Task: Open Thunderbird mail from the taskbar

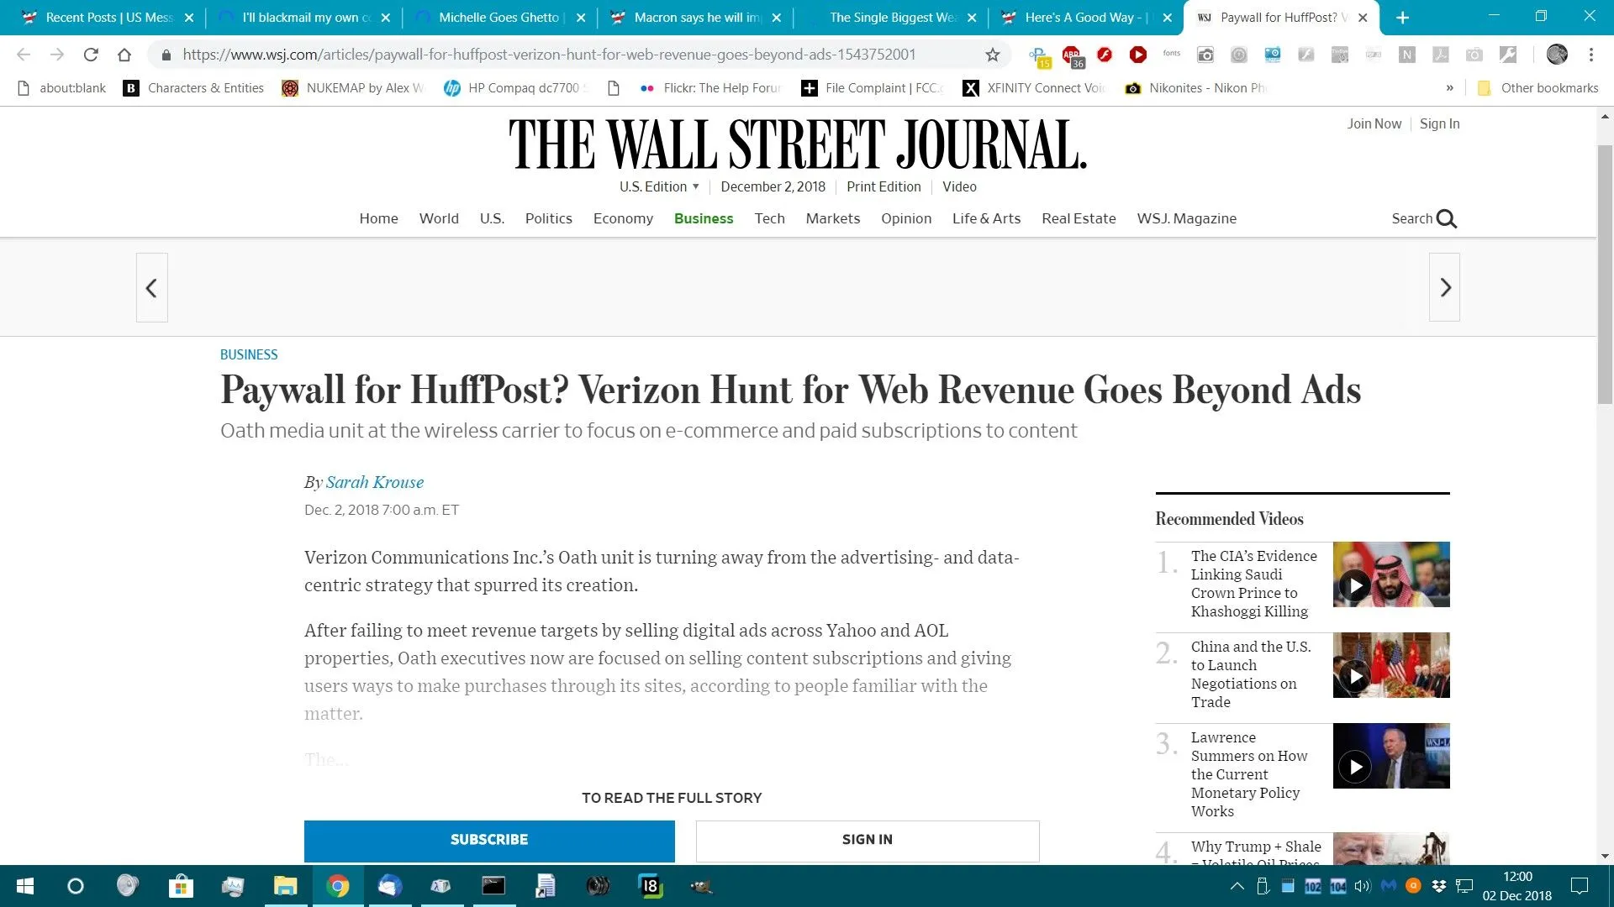Action: 389,886
